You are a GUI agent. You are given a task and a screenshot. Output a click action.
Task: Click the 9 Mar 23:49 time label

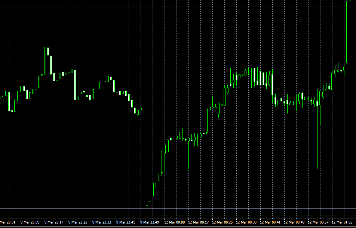[x=150, y=222]
